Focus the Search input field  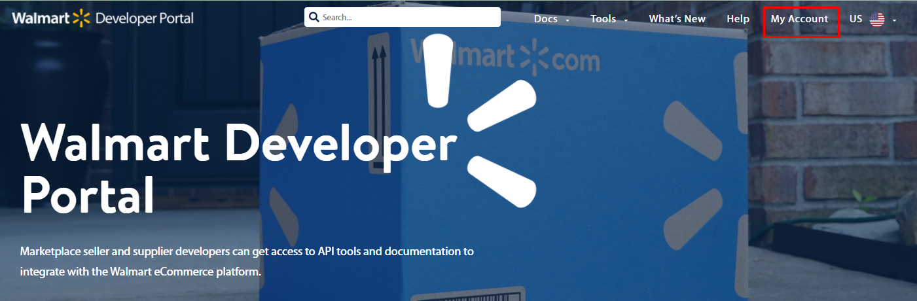[x=409, y=18]
